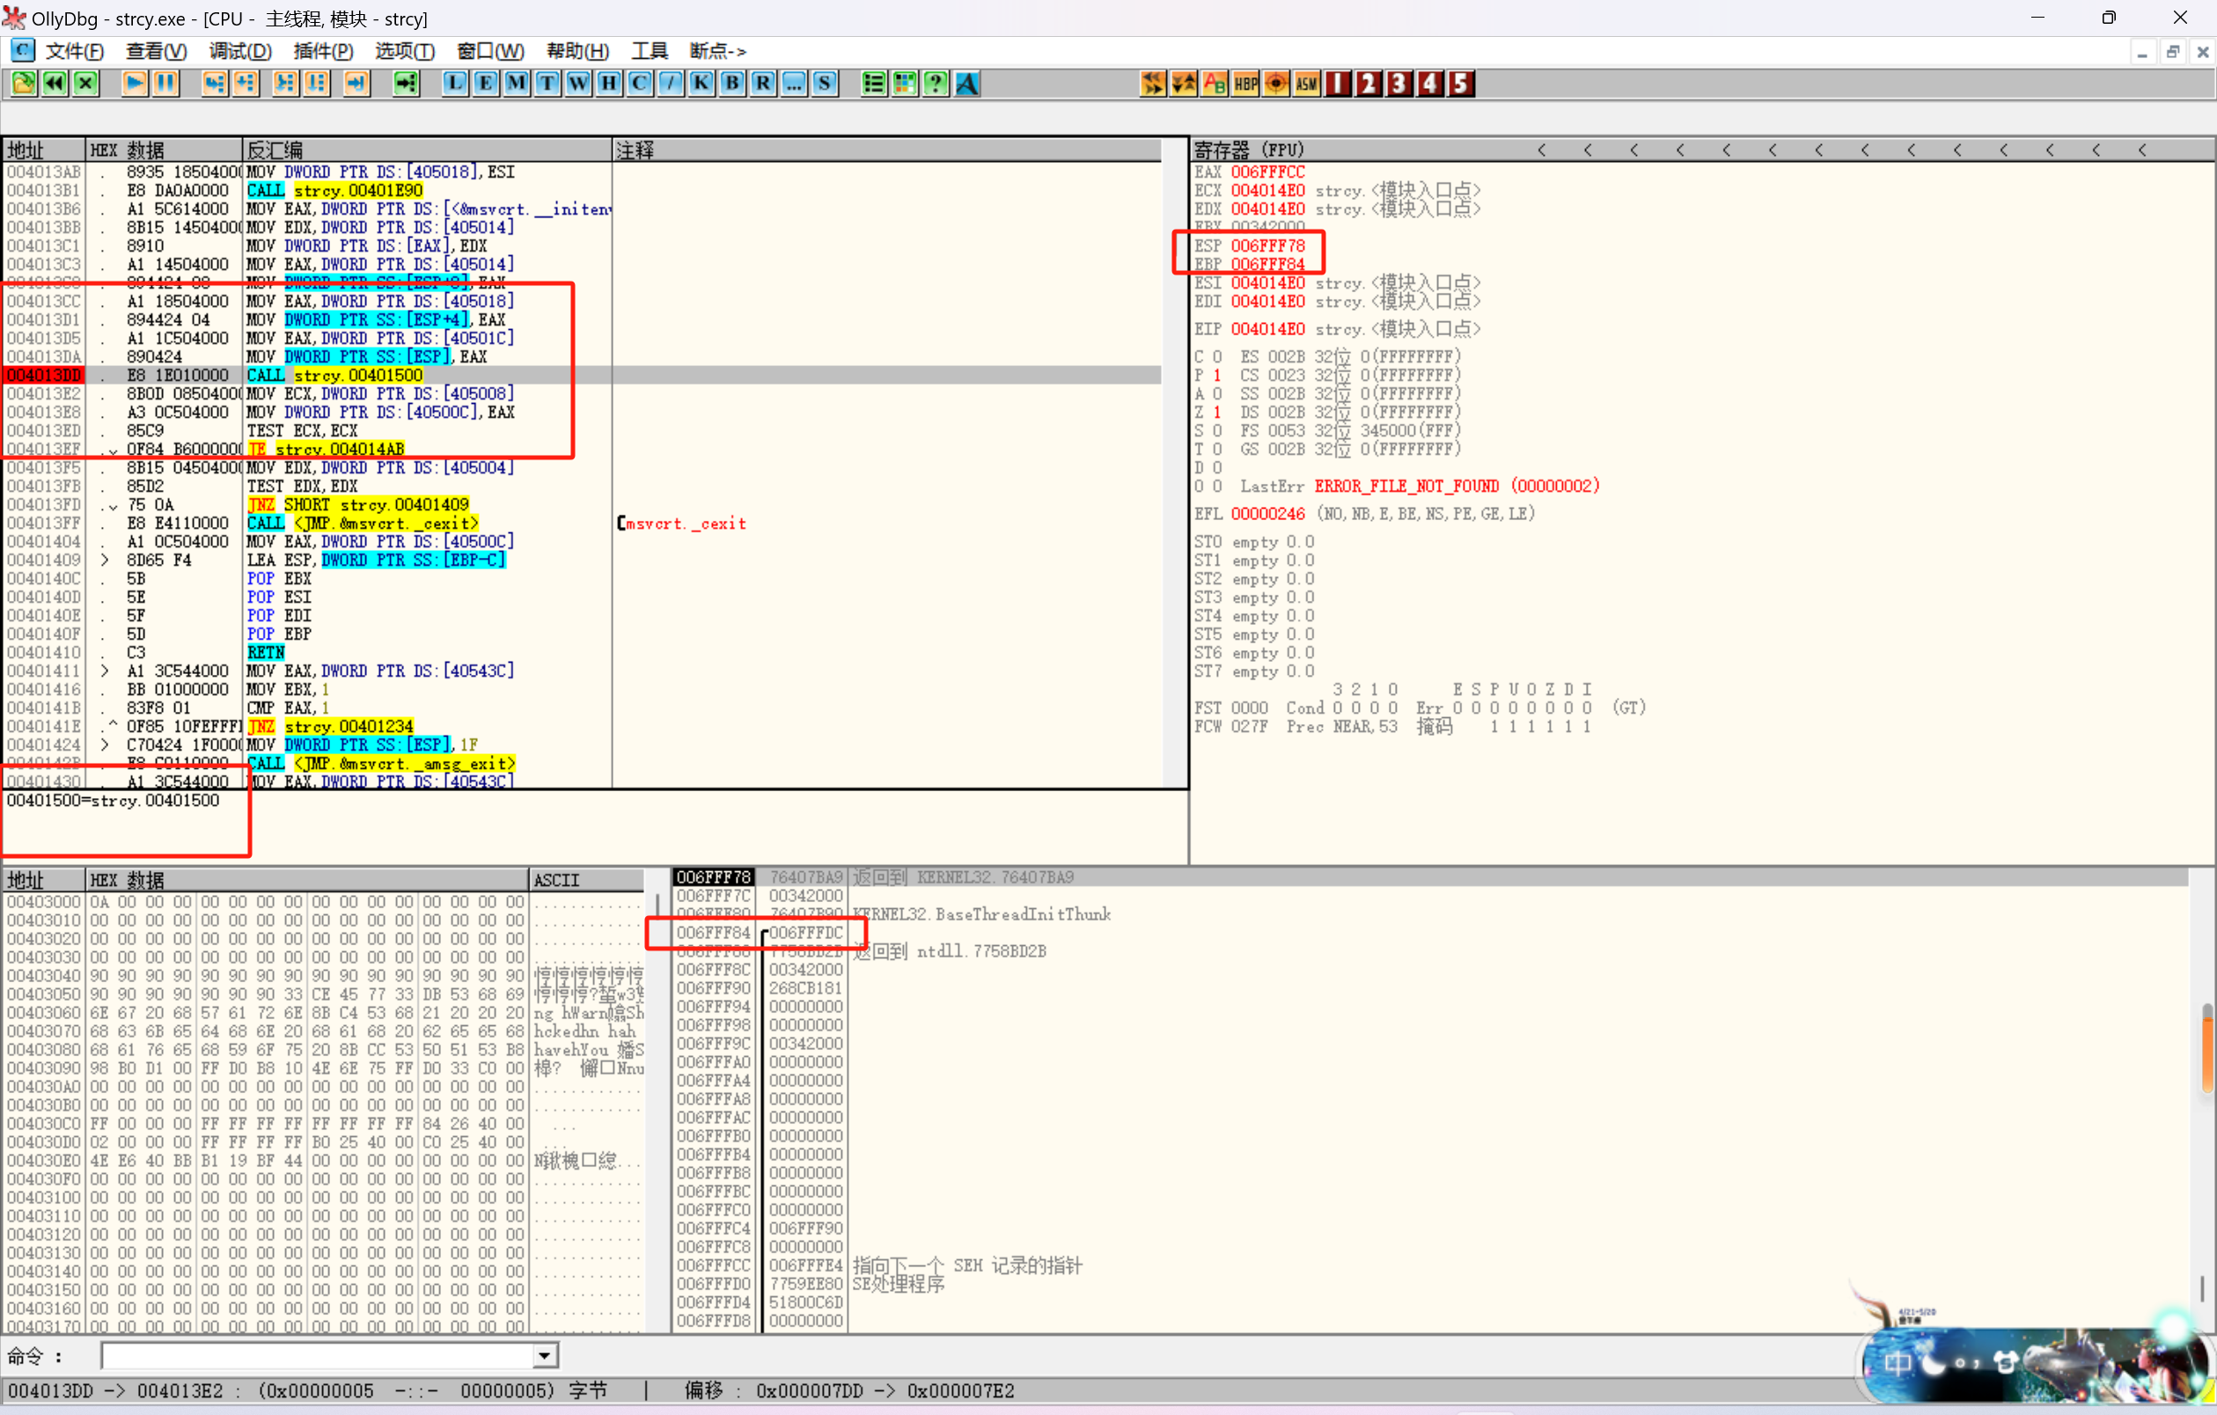Select dump row at address 00403040

(x=324, y=976)
